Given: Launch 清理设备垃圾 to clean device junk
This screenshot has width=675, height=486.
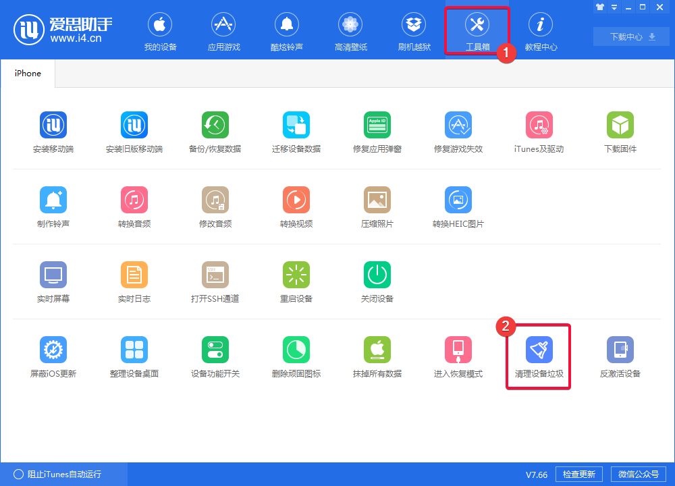Looking at the screenshot, I should point(539,356).
